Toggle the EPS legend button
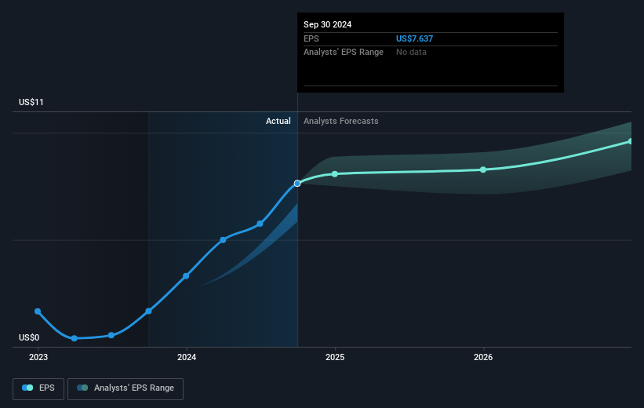644x408 pixels. click(38, 388)
